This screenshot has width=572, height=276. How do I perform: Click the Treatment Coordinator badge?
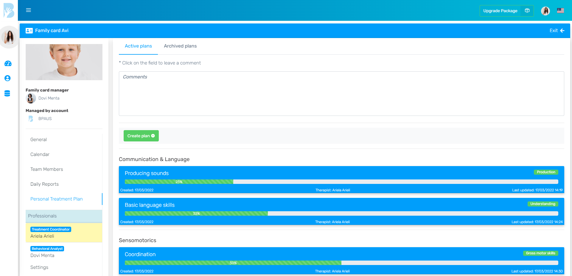pos(51,229)
